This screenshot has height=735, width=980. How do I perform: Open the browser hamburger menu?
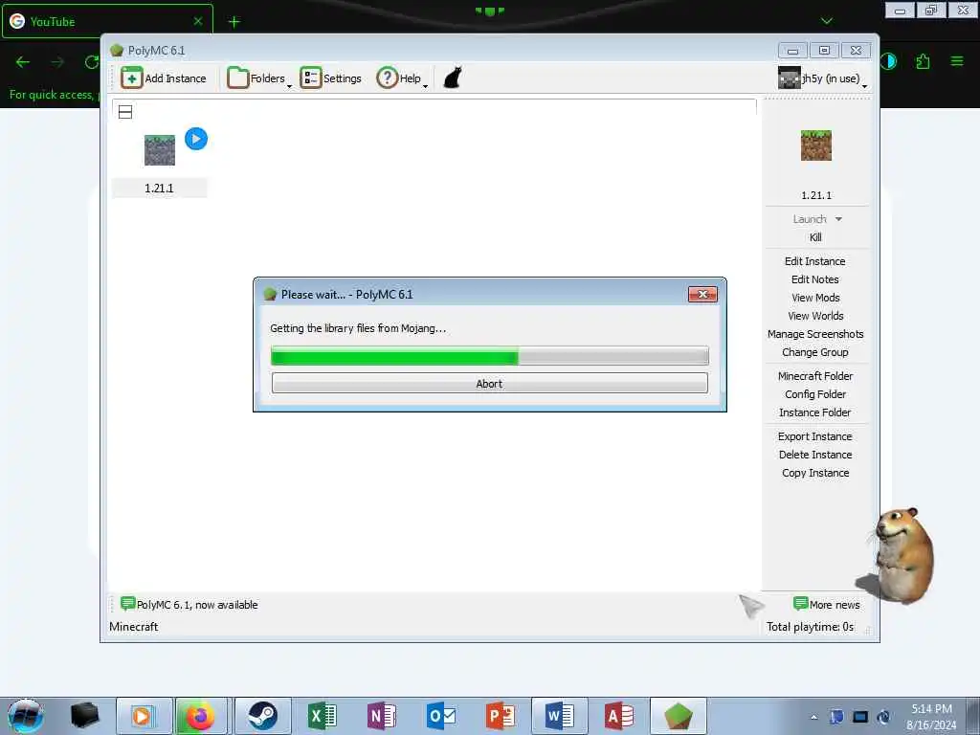pyautogui.click(x=956, y=61)
